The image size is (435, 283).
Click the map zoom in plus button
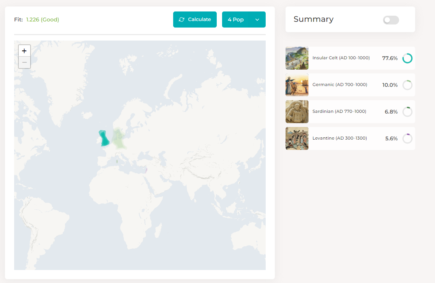pos(24,51)
